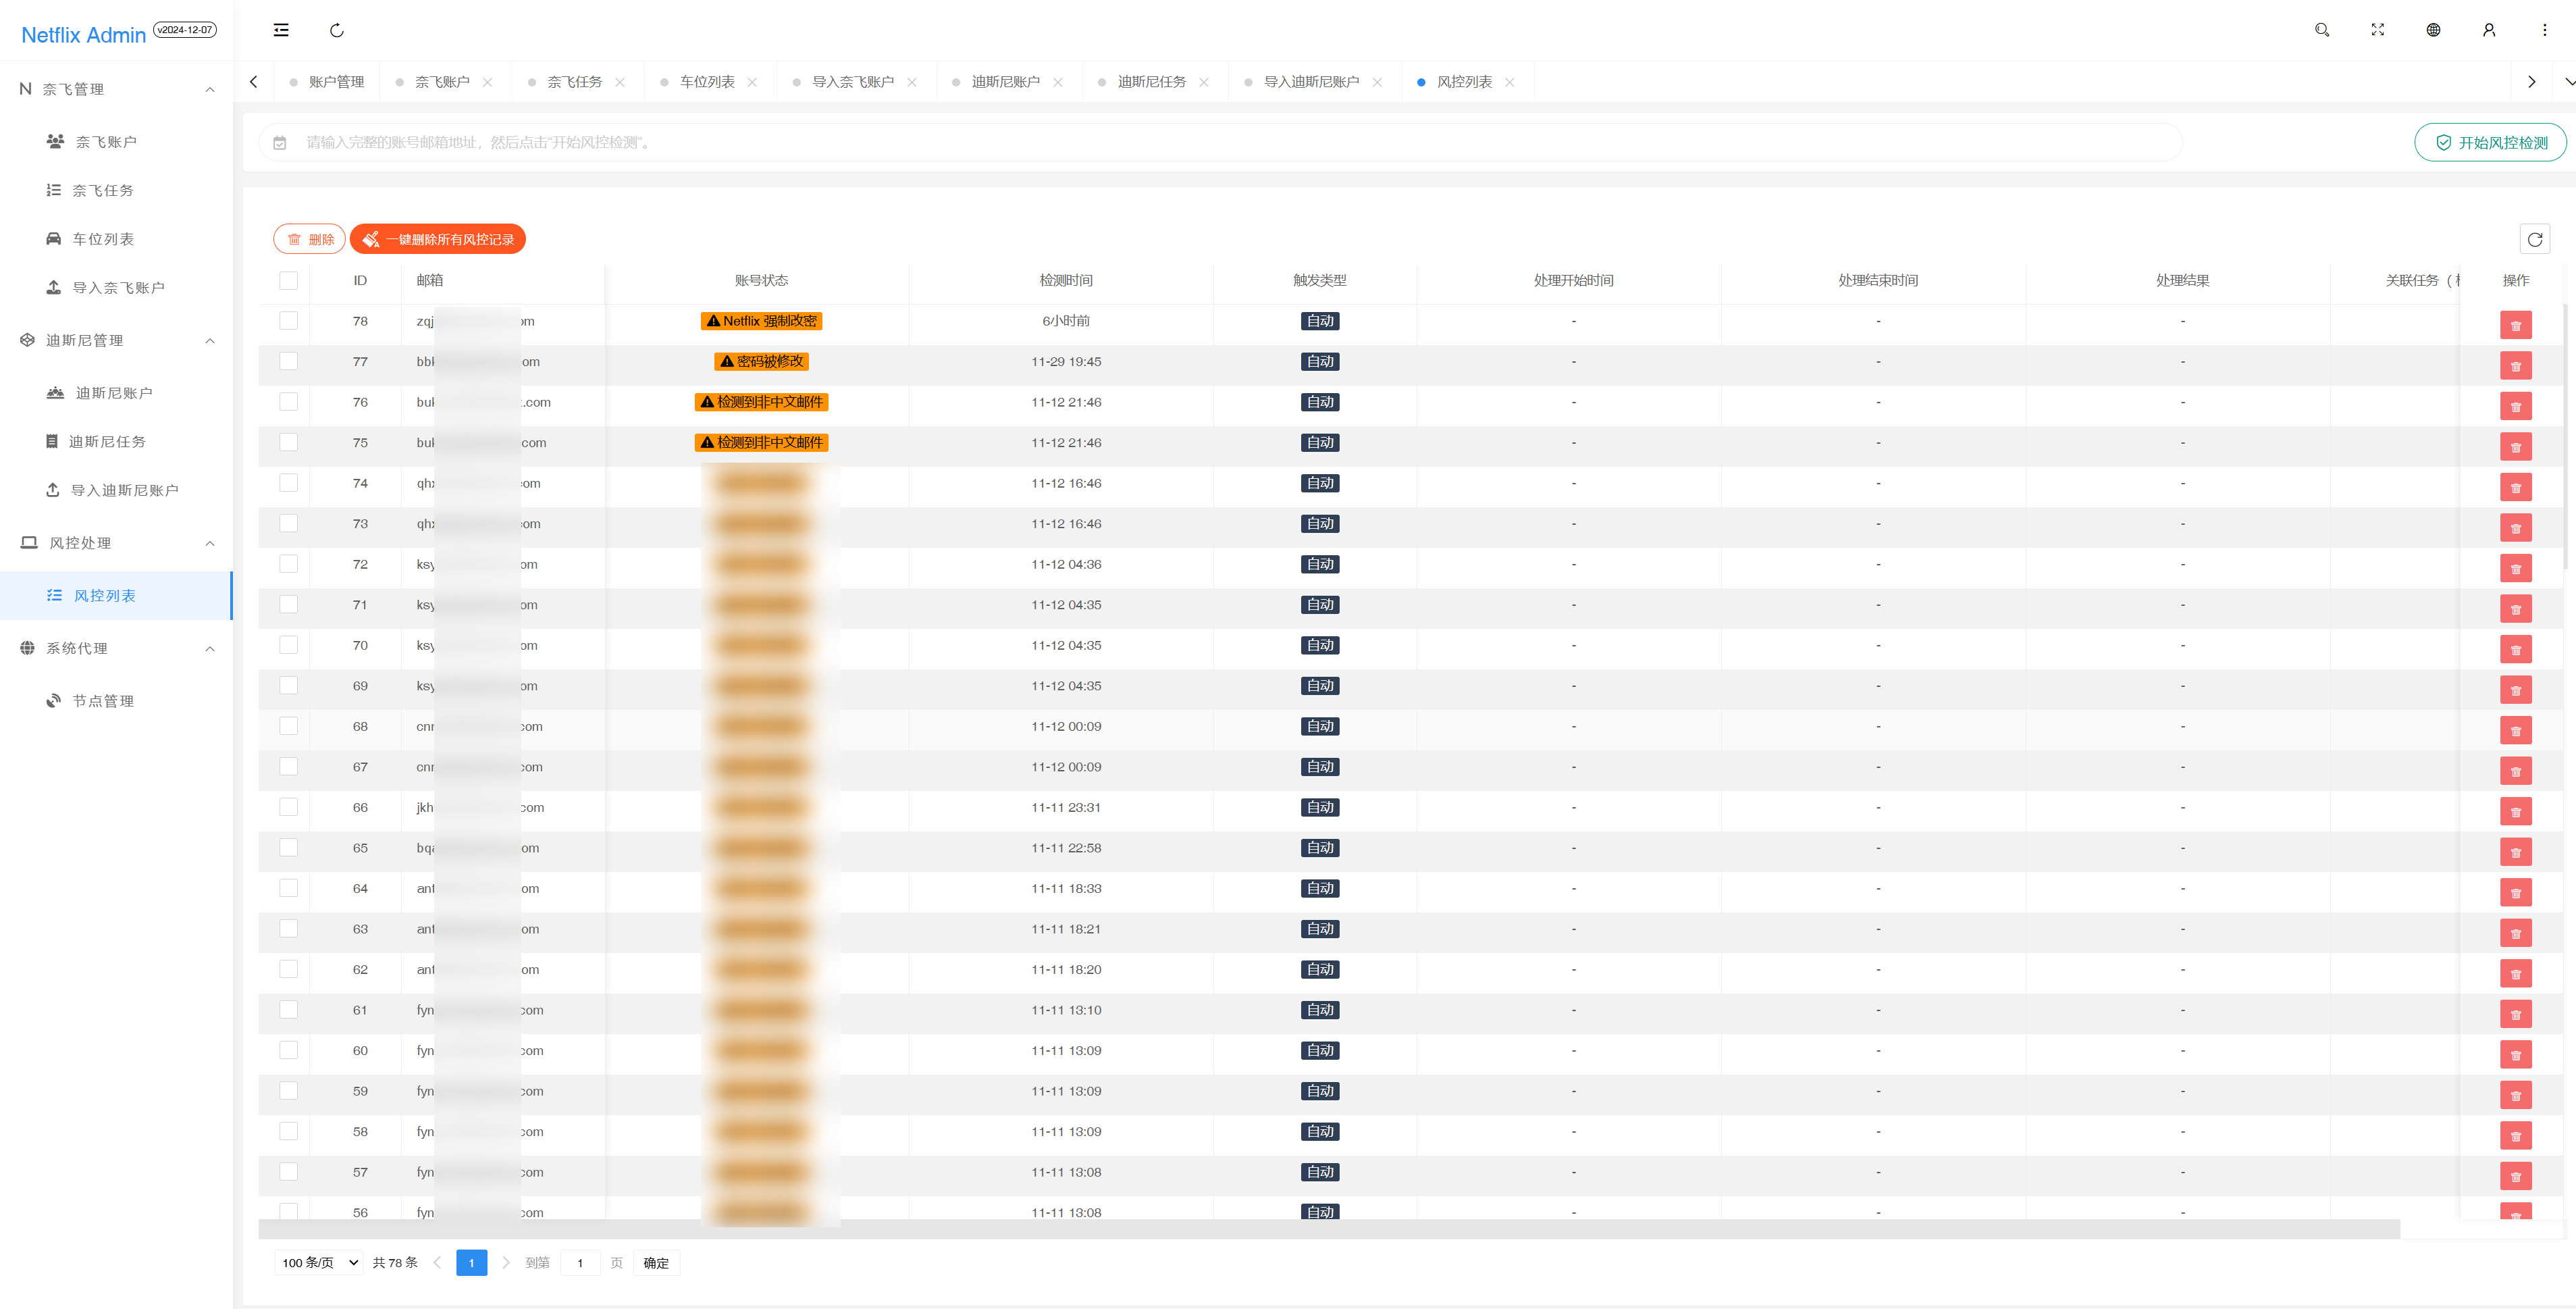Open the vertical three-dot more menu
Viewport: 2576px width, 1309px height.
pyautogui.click(x=2545, y=30)
